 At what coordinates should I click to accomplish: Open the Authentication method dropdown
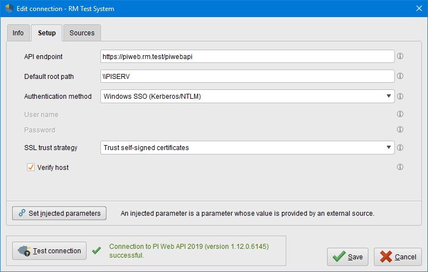pyautogui.click(x=248, y=97)
